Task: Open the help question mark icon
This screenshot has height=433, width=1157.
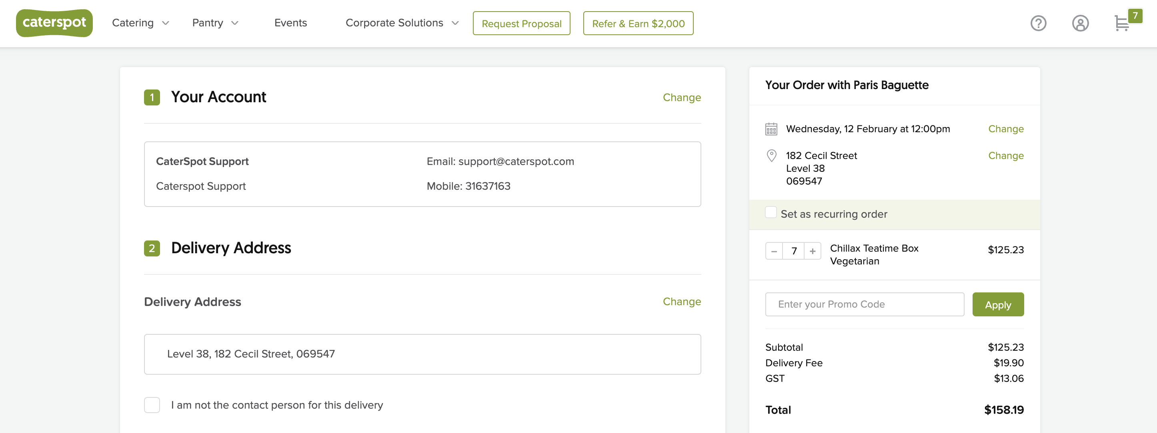Action: coord(1038,23)
